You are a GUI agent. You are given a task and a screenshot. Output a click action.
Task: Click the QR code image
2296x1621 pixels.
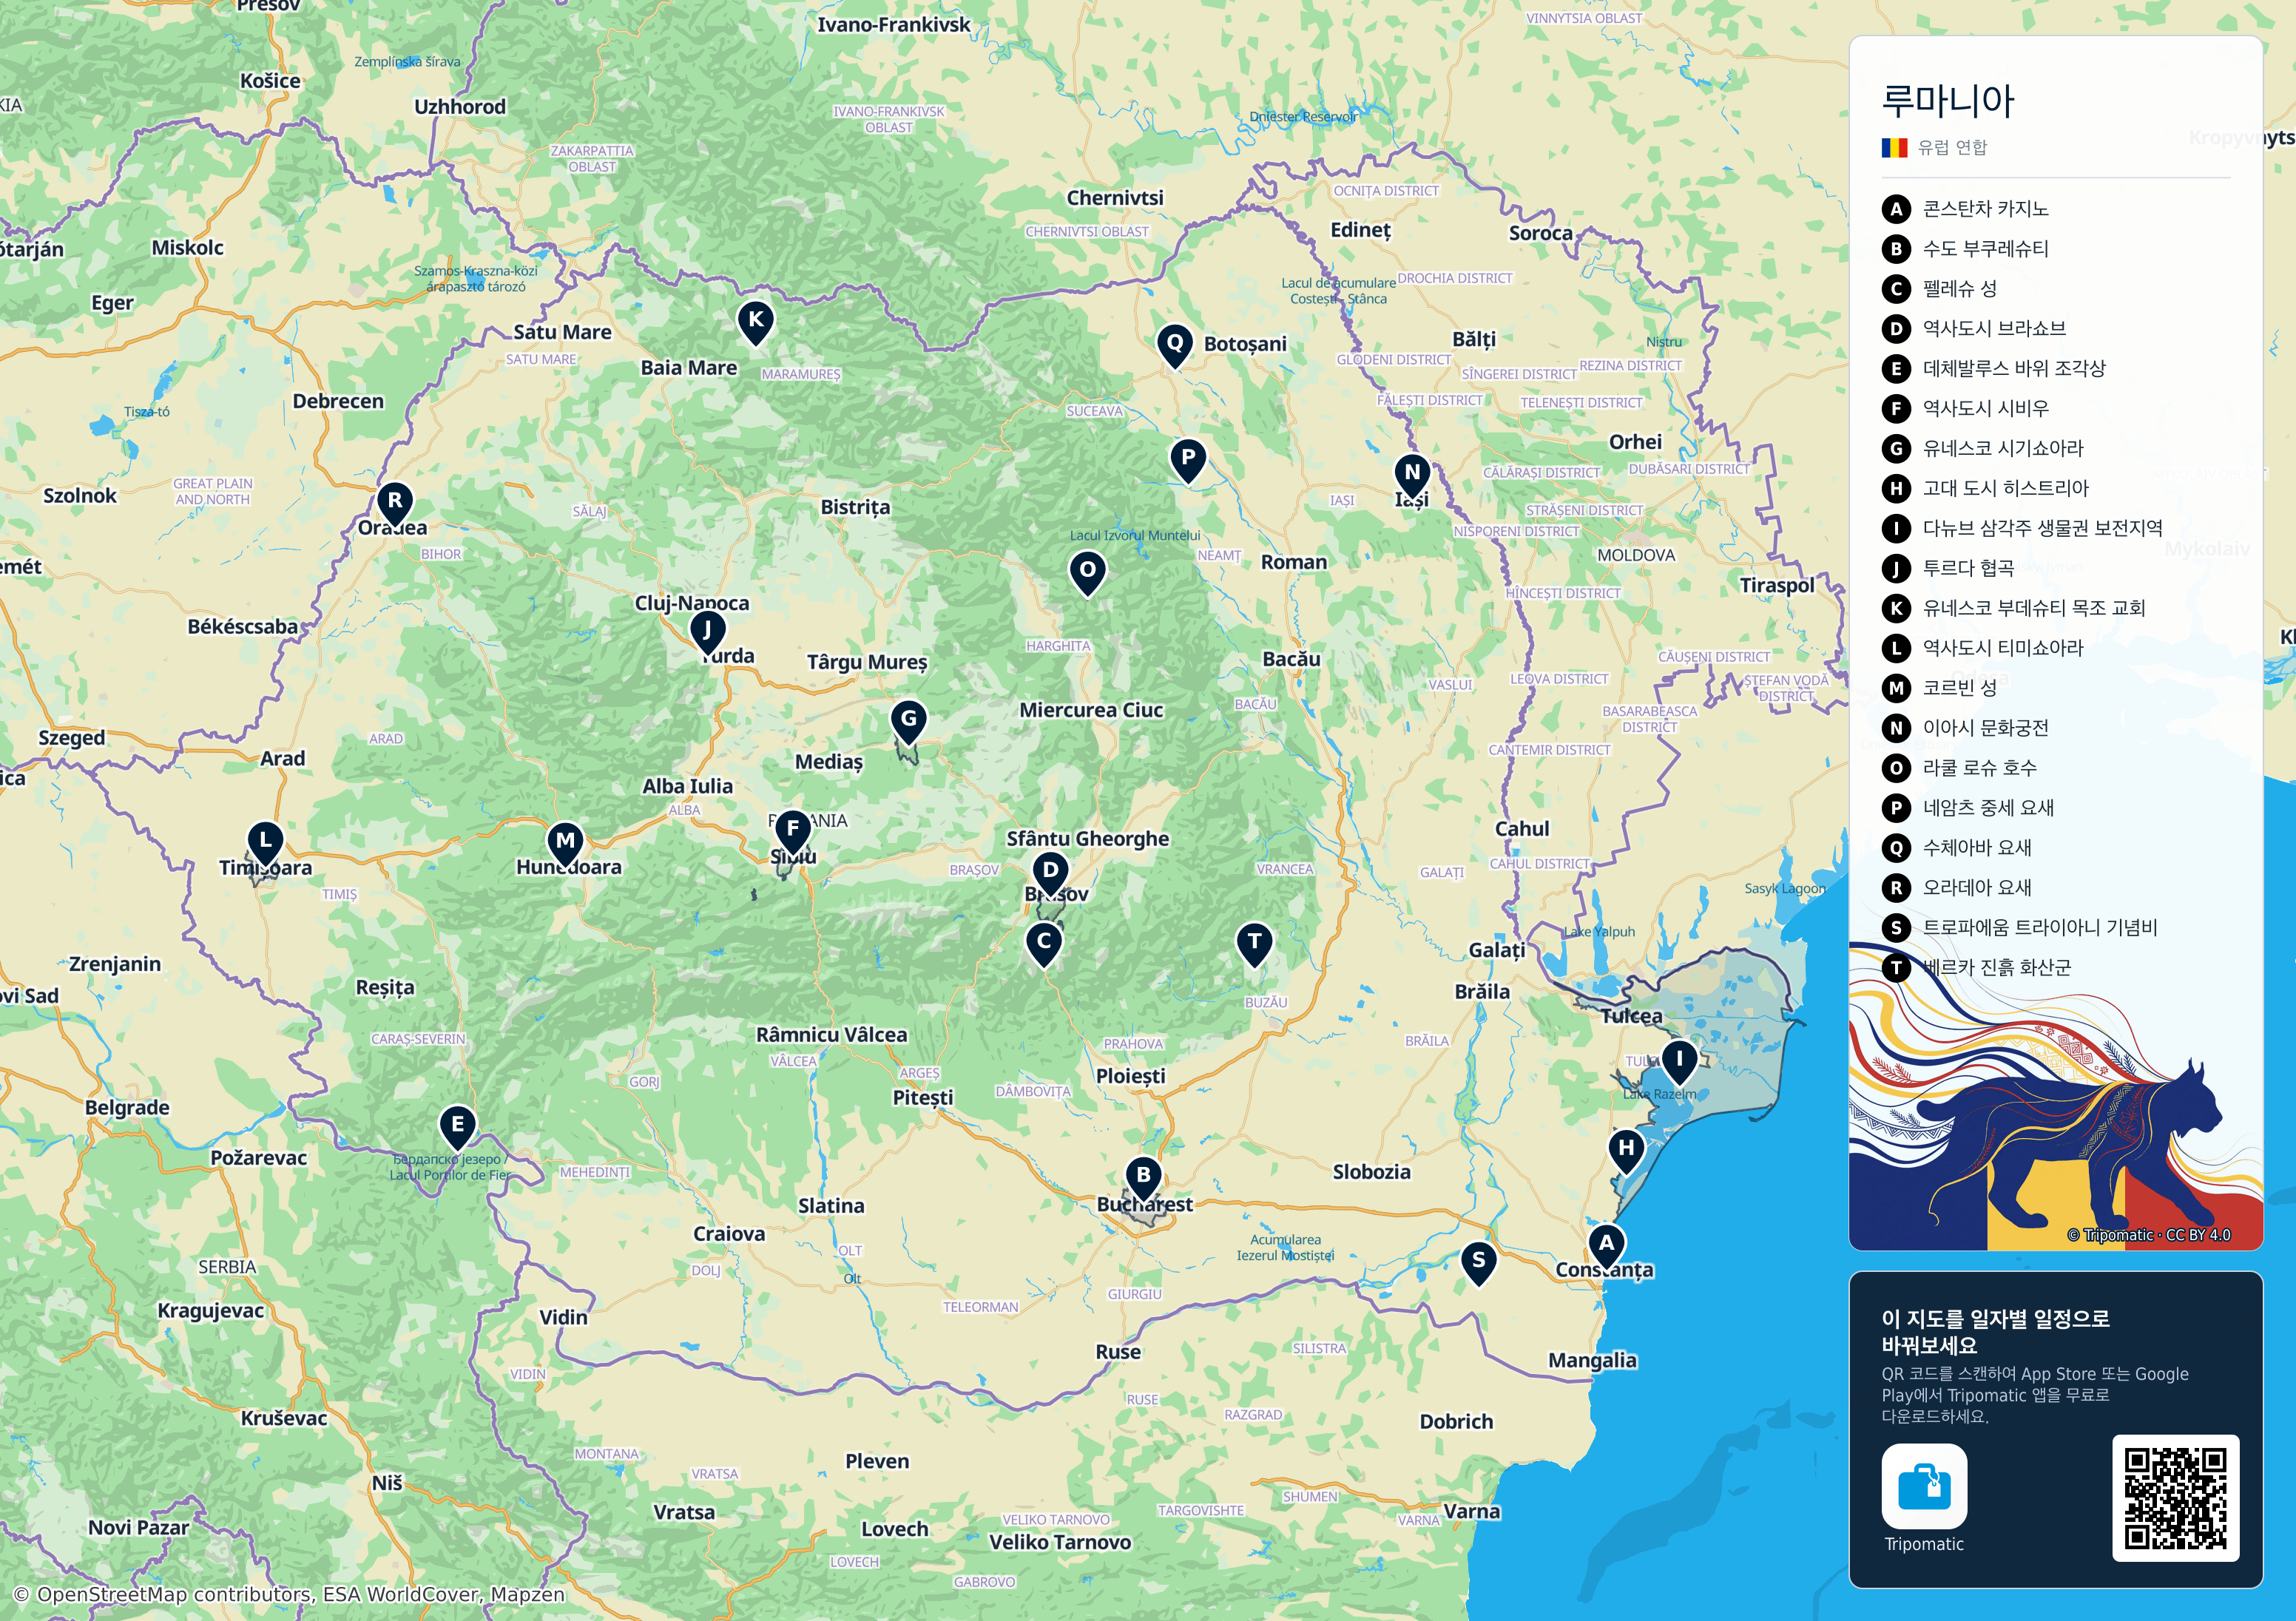(x=2175, y=1498)
